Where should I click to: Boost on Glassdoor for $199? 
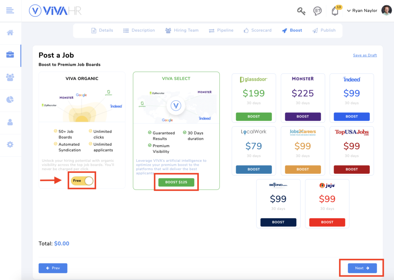coord(254,117)
